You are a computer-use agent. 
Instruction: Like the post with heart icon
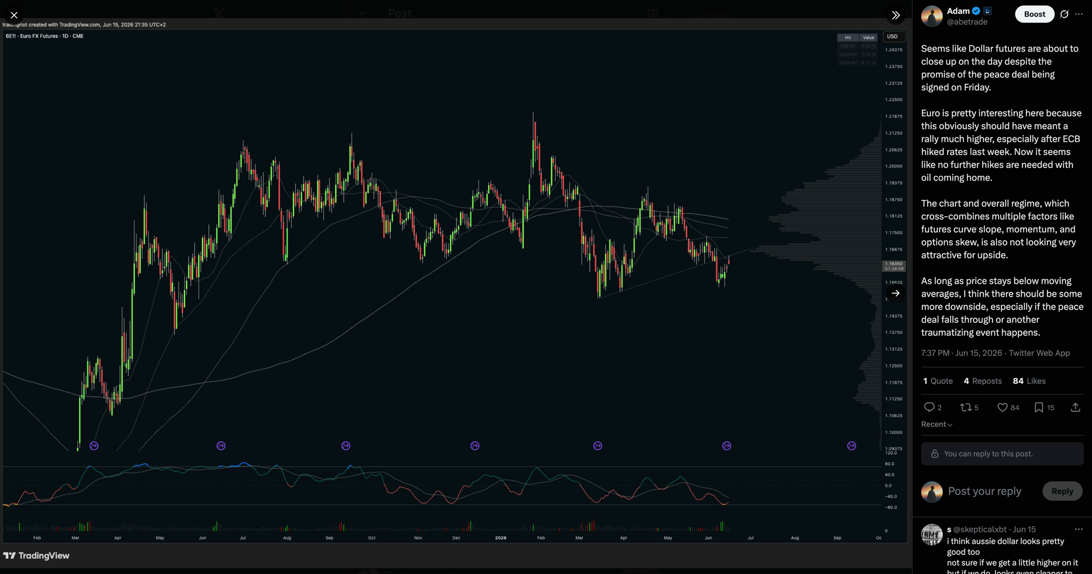click(1002, 408)
